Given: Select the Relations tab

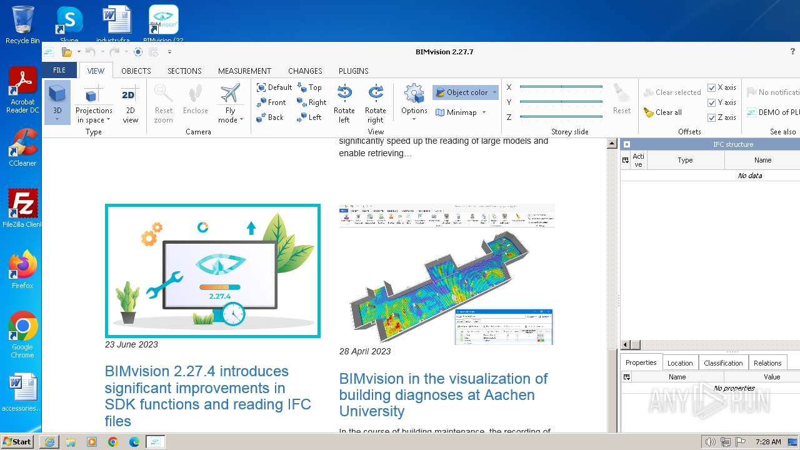Looking at the screenshot, I should [x=767, y=363].
